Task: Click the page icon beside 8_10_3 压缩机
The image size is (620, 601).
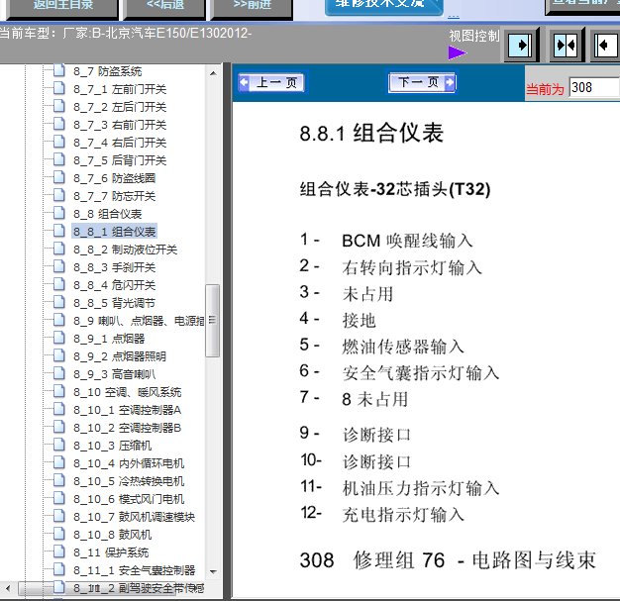Action: [58, 445]
